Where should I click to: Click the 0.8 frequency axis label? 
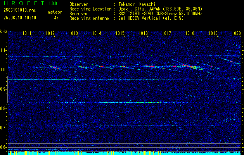(3, 108)
